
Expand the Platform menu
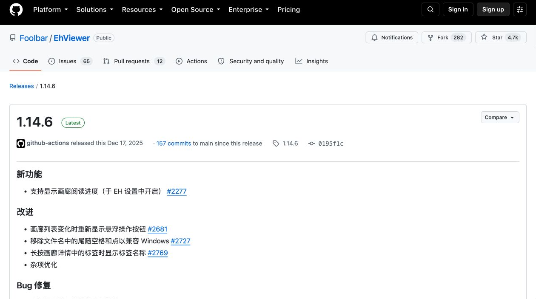pos(51,9)
